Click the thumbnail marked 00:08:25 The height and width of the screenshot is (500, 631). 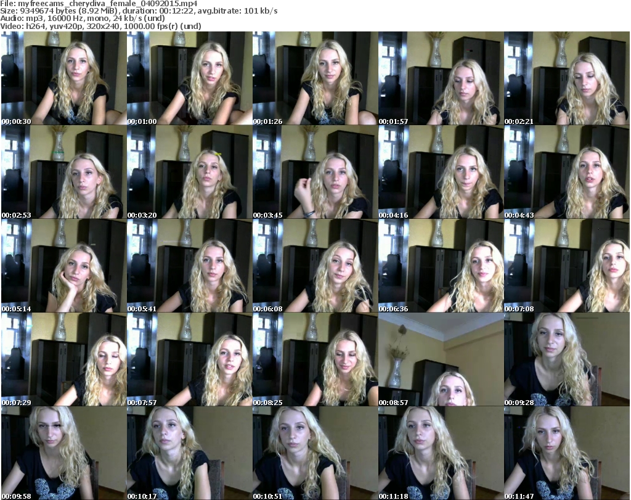coord(315,359)
